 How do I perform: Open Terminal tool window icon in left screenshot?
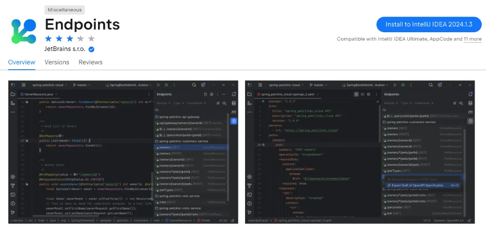point(13,195)
